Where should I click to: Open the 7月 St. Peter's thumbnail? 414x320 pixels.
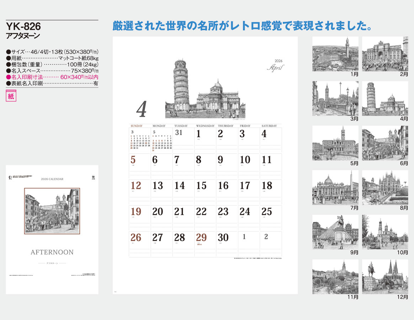(335, 187)
